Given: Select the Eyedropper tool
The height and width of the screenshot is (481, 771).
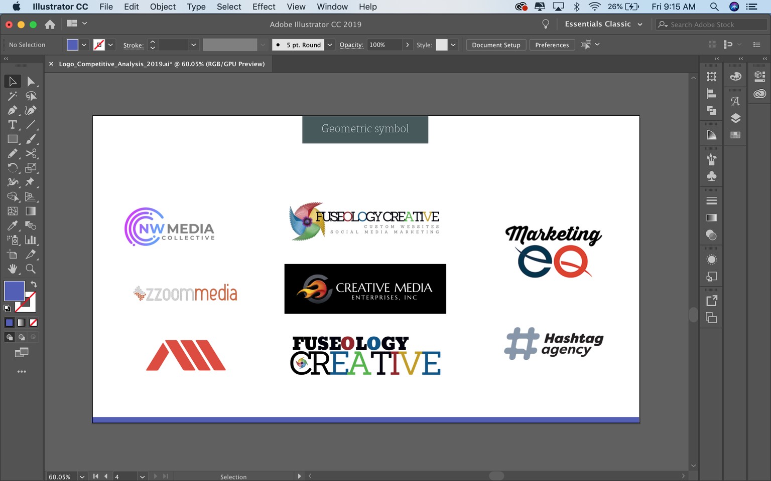Looking at the screenshot, I should coord(13,225).
